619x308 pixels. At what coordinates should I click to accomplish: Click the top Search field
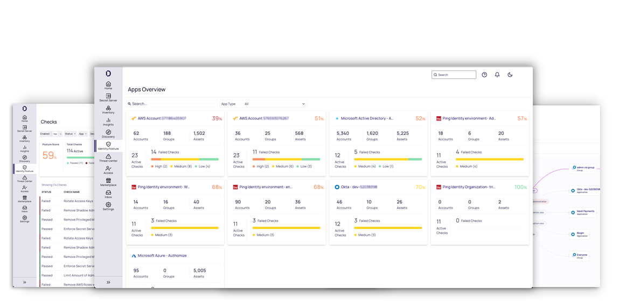tap(454, 75)
